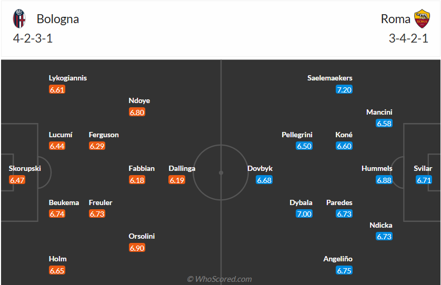
Task: Select Dybala's 7.00 rating badge
Action: [304, 213]
